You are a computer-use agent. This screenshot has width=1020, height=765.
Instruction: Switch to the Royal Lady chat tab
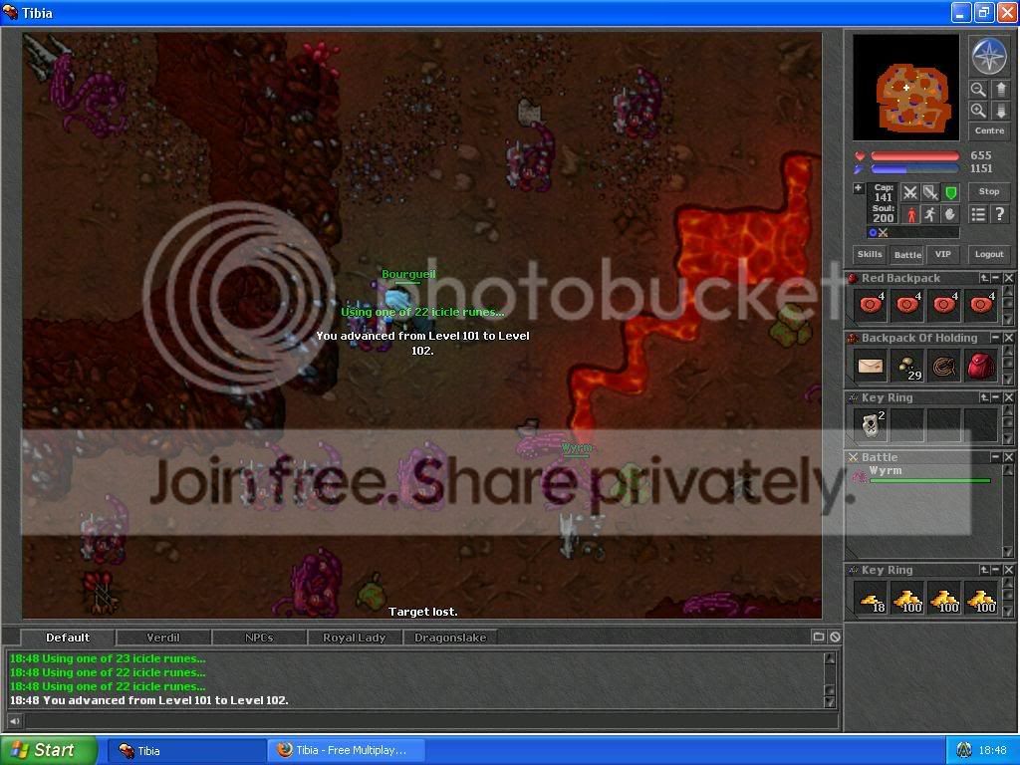coord(355,637)
